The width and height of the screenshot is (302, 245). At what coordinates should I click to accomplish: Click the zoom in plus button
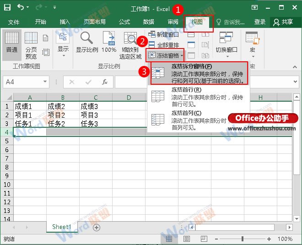(269, 239)
